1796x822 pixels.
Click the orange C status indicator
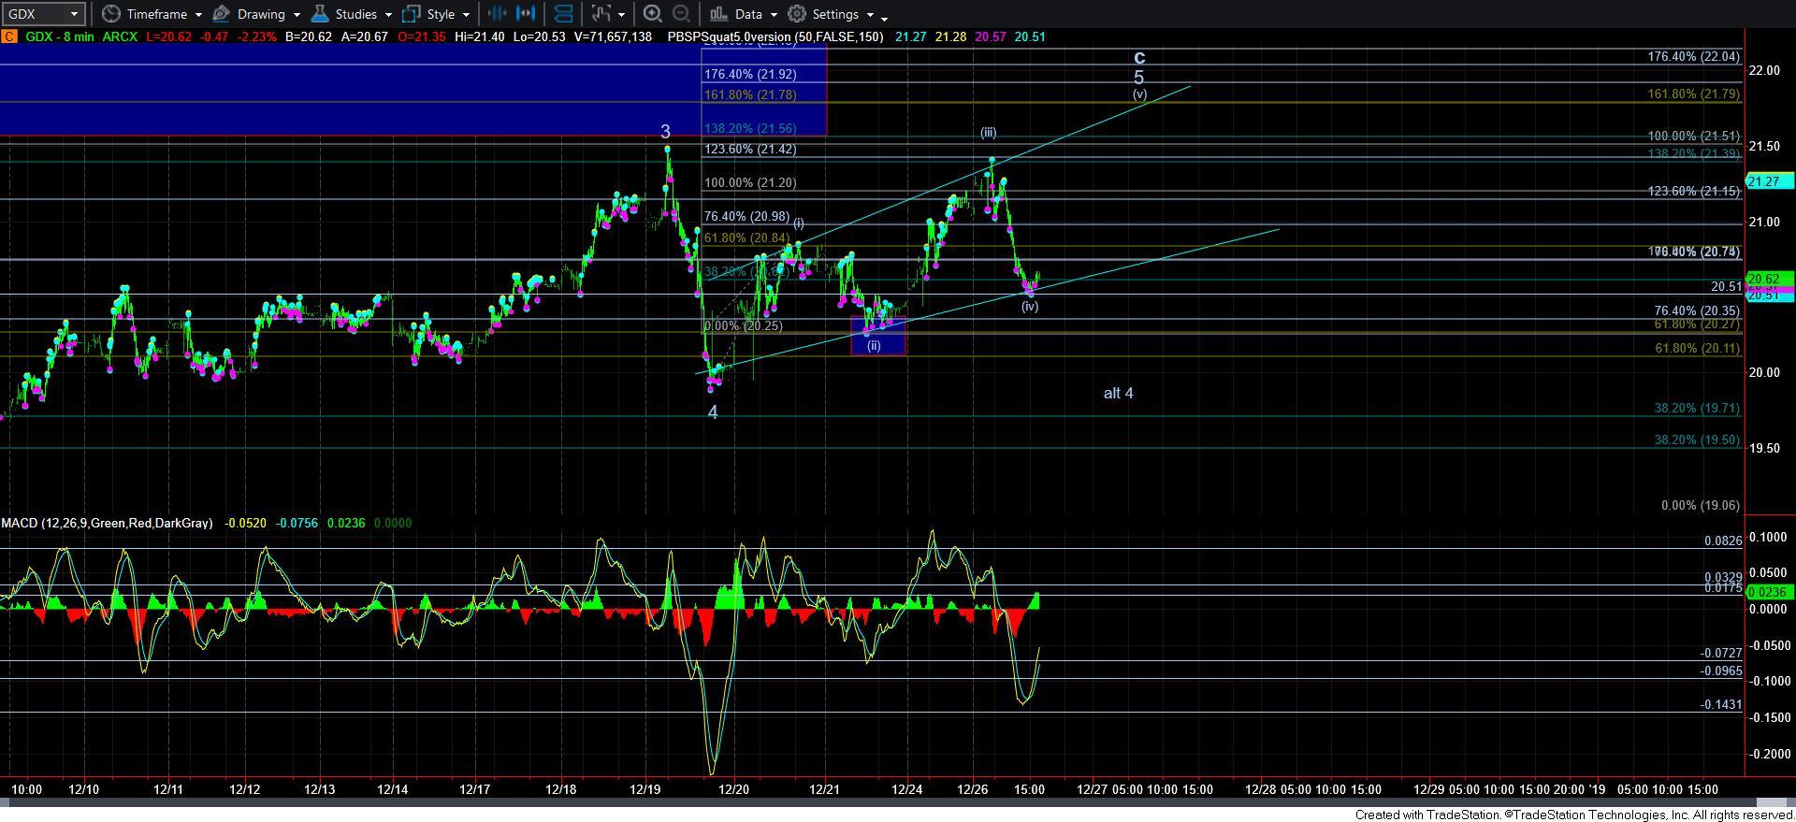(8, 36)
